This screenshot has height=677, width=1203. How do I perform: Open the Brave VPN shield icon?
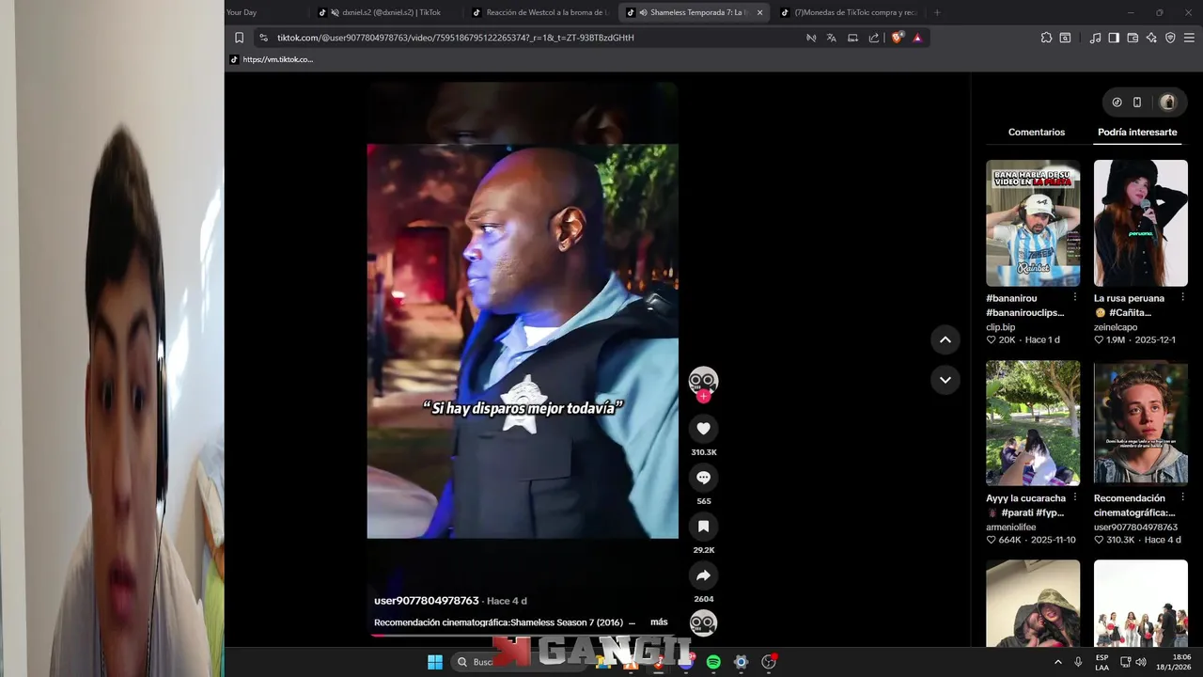tap(1170, 38)
